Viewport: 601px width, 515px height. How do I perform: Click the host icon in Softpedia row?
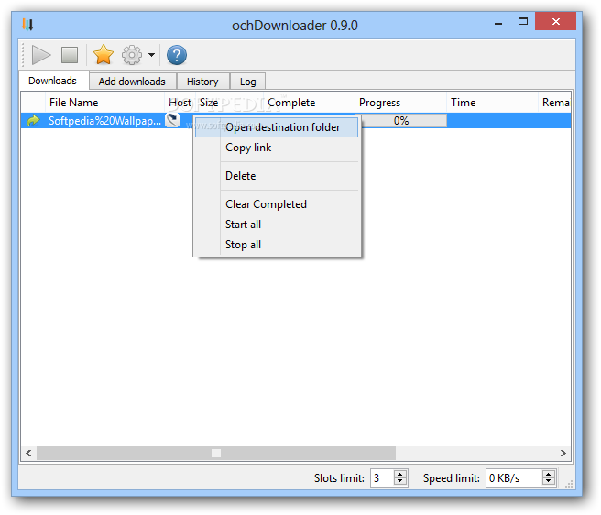coord(172,120)
